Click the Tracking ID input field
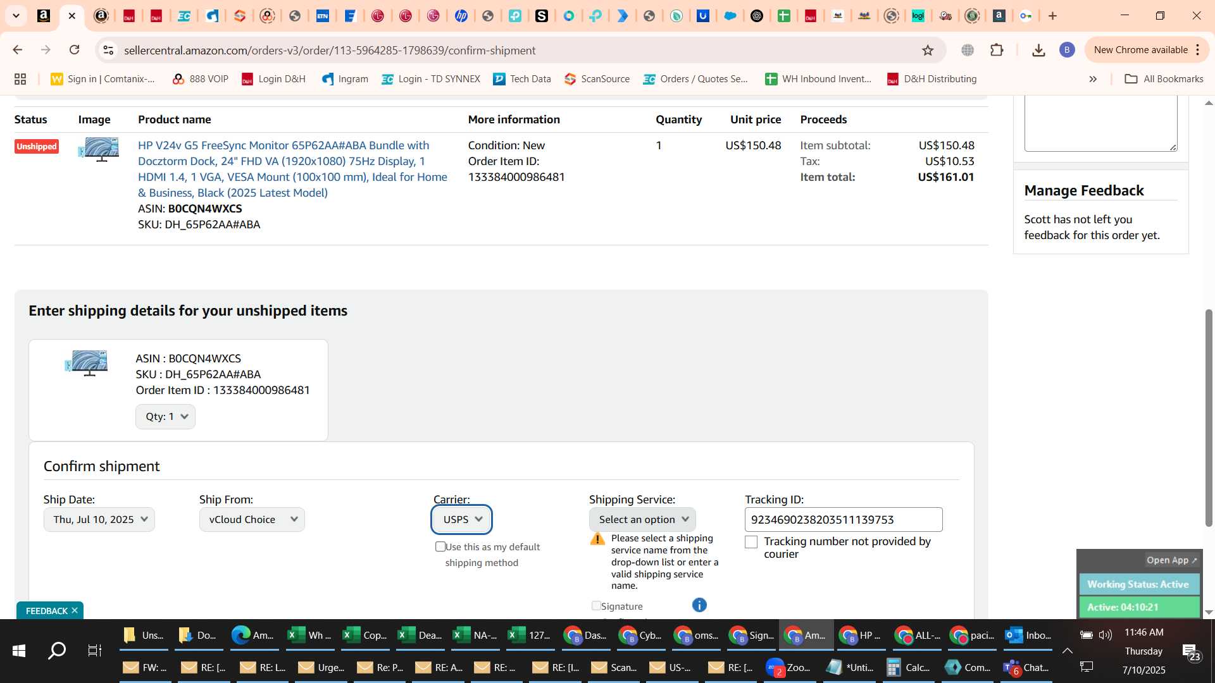The height and width of the screenshot is (683, 1215). tap(844, 519)
